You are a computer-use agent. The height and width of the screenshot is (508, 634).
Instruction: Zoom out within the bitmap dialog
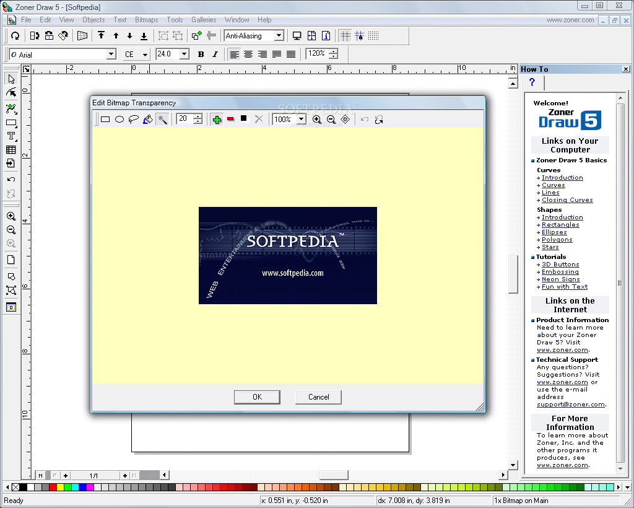331,120
